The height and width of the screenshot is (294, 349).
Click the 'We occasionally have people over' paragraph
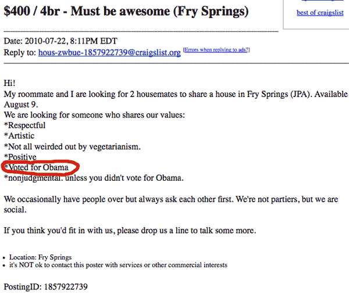[x=171, y=204]
